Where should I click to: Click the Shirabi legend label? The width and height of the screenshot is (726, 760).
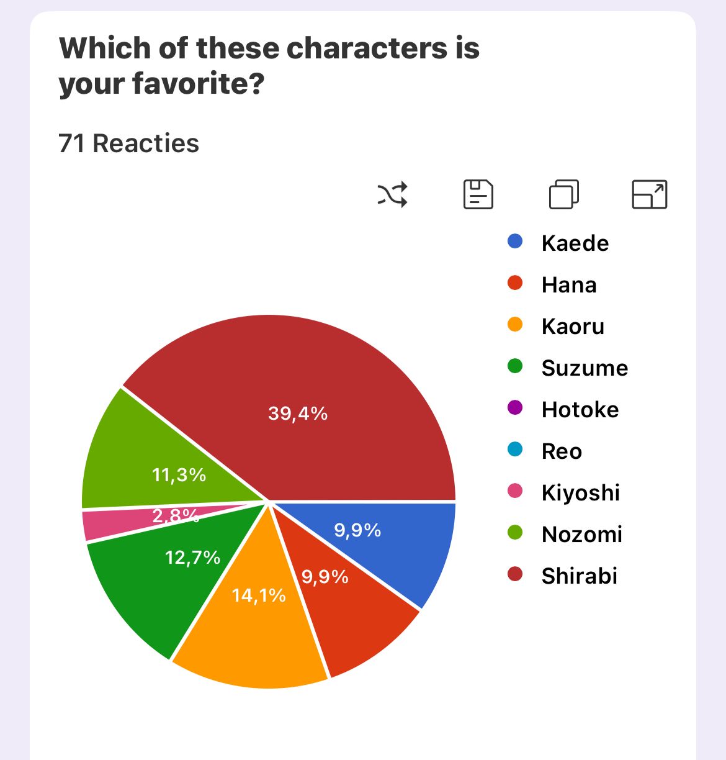(579, 576)
